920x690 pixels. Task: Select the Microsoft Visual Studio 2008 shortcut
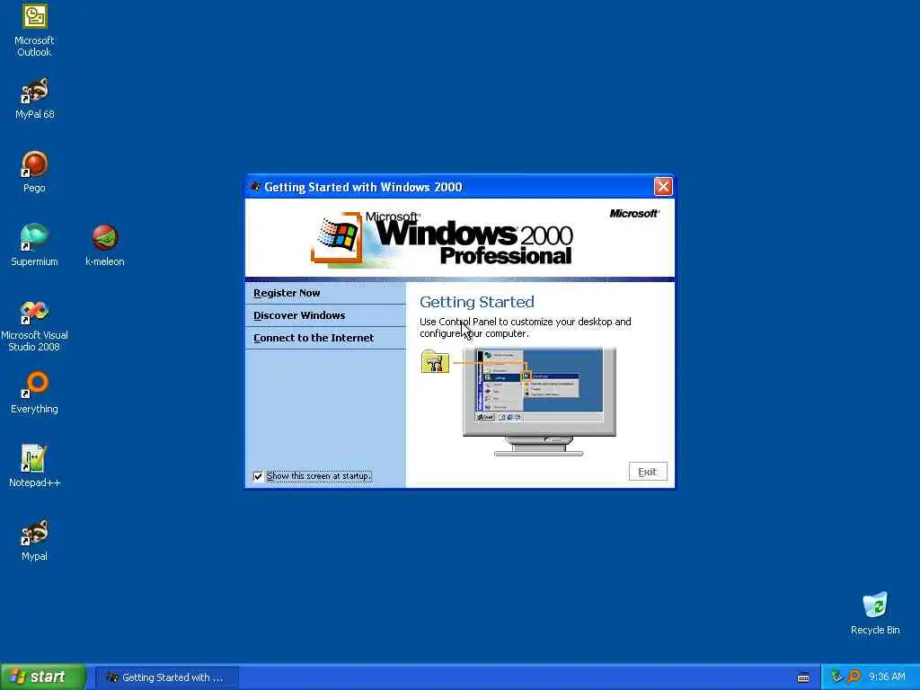(x=35, y=325)
